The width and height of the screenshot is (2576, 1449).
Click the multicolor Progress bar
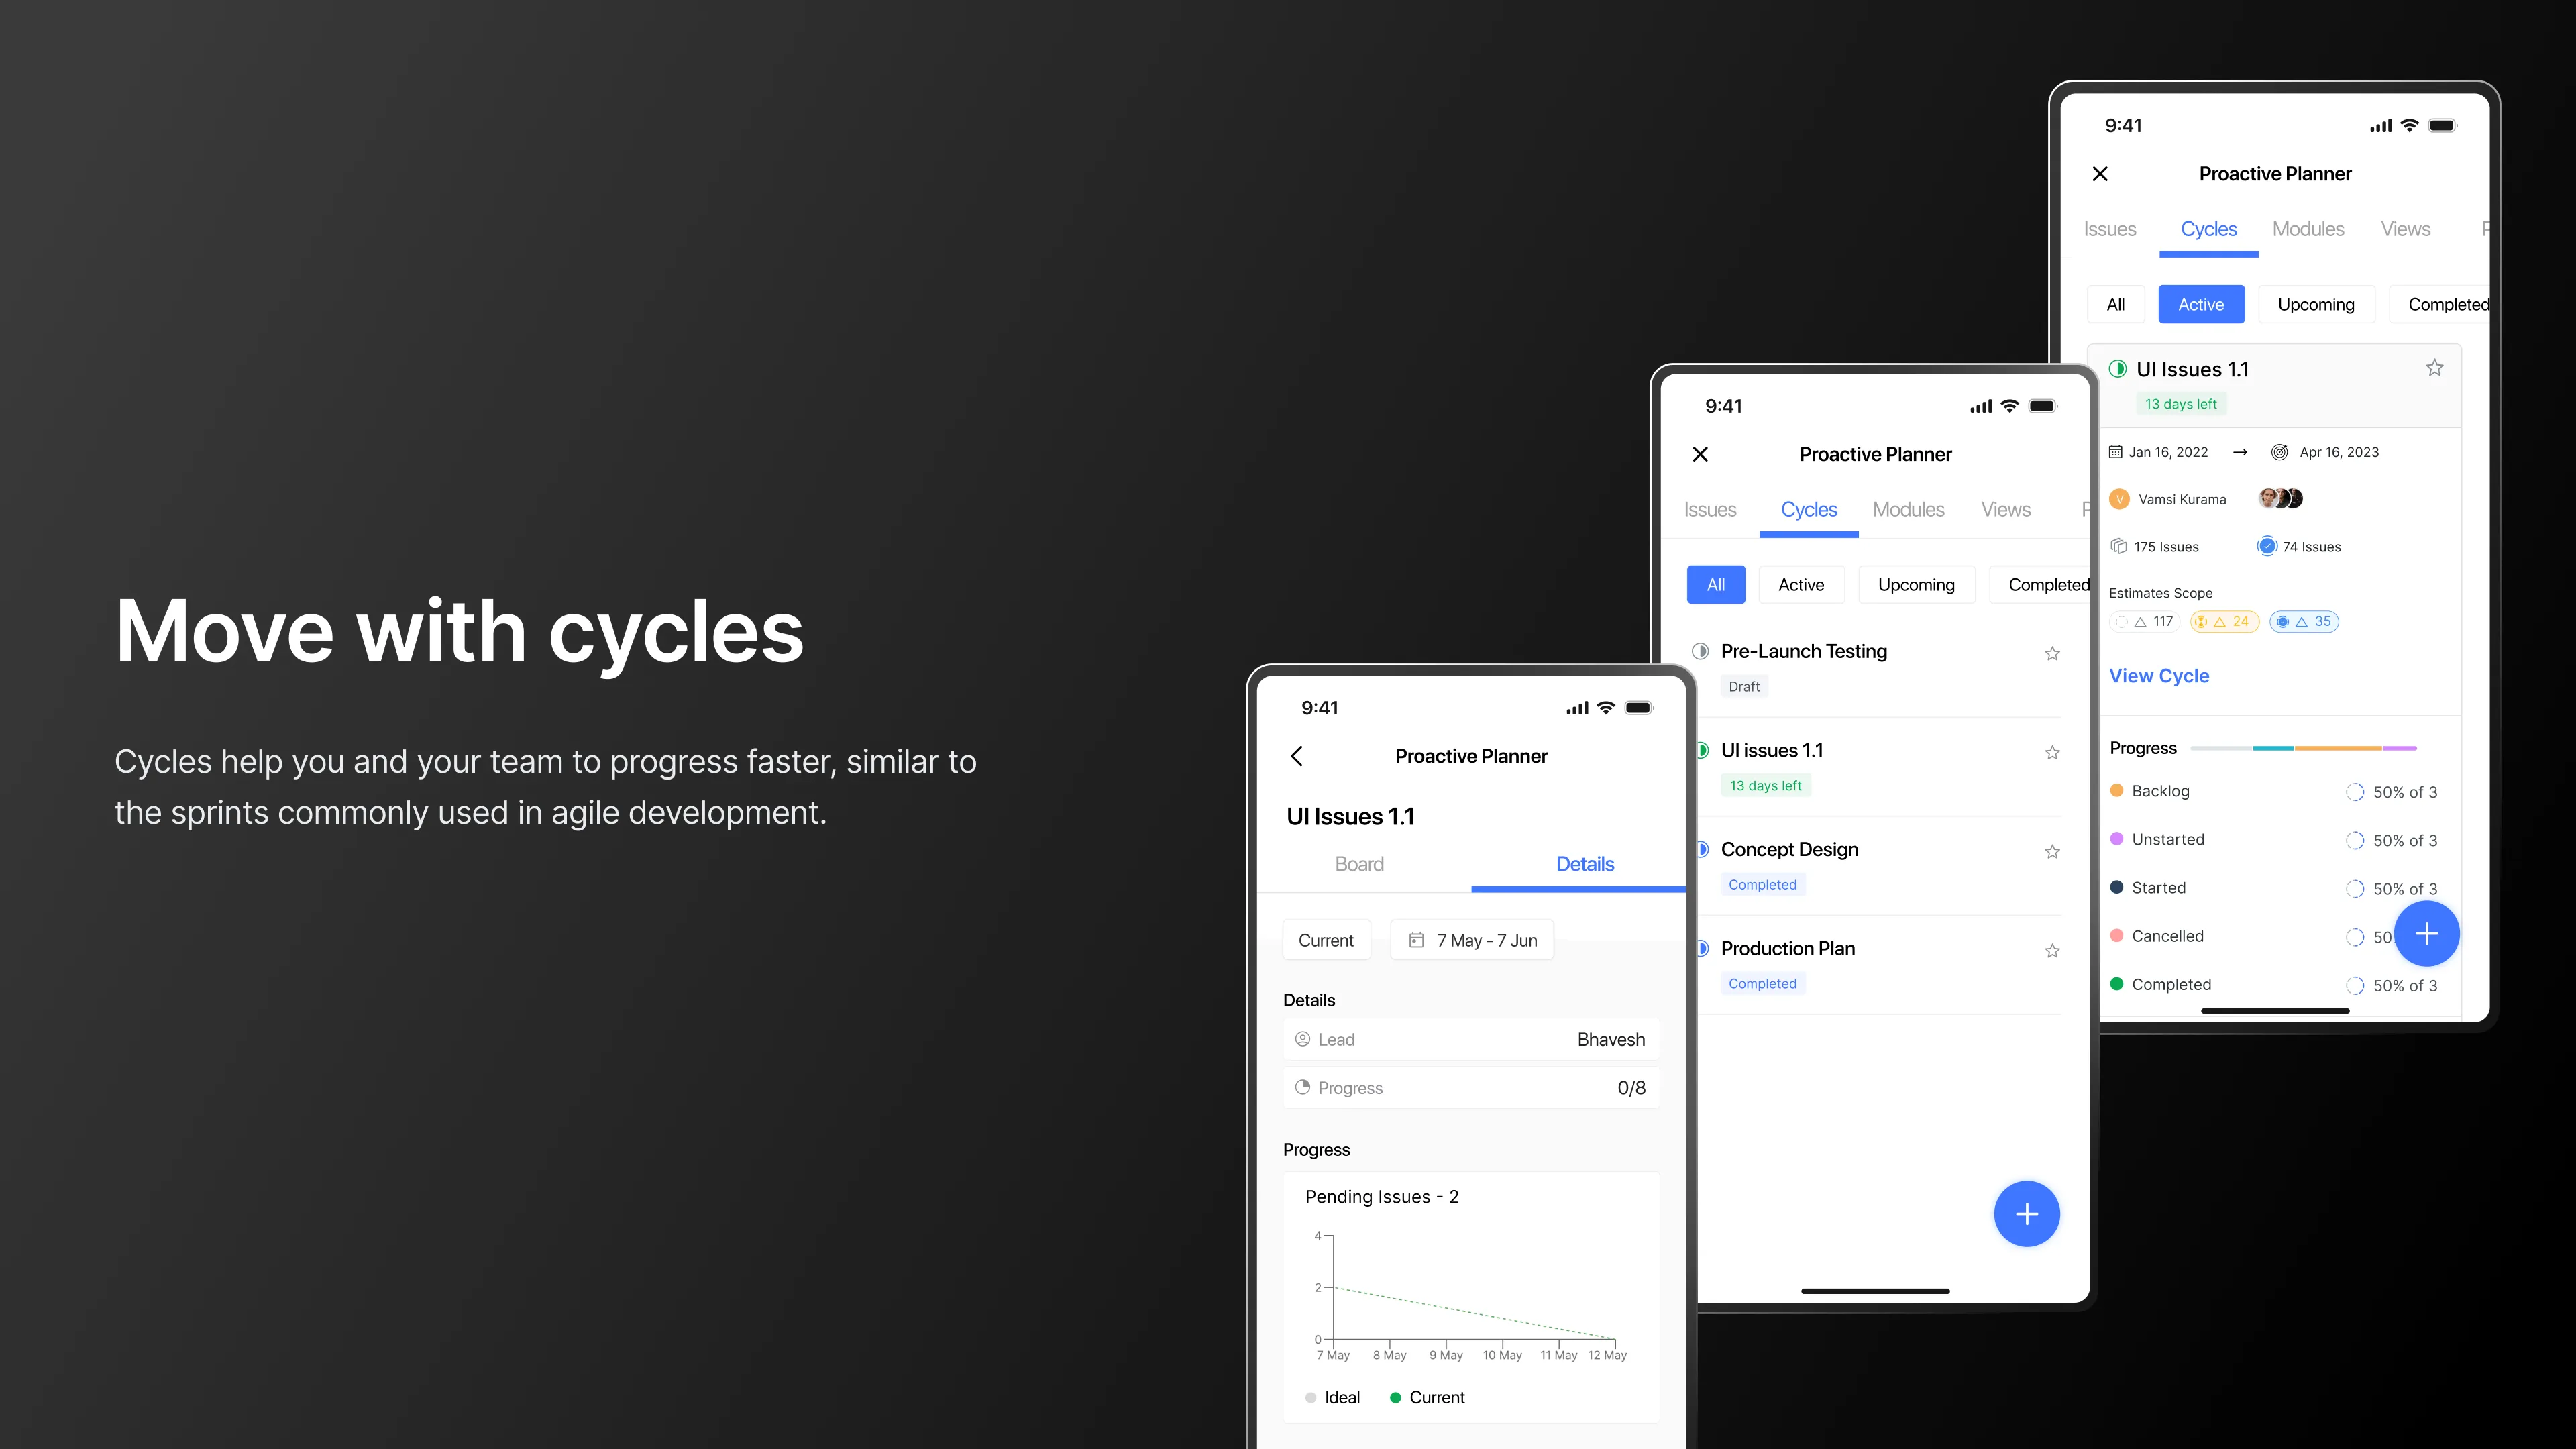pyautogui.click(x=2303, y=748)
